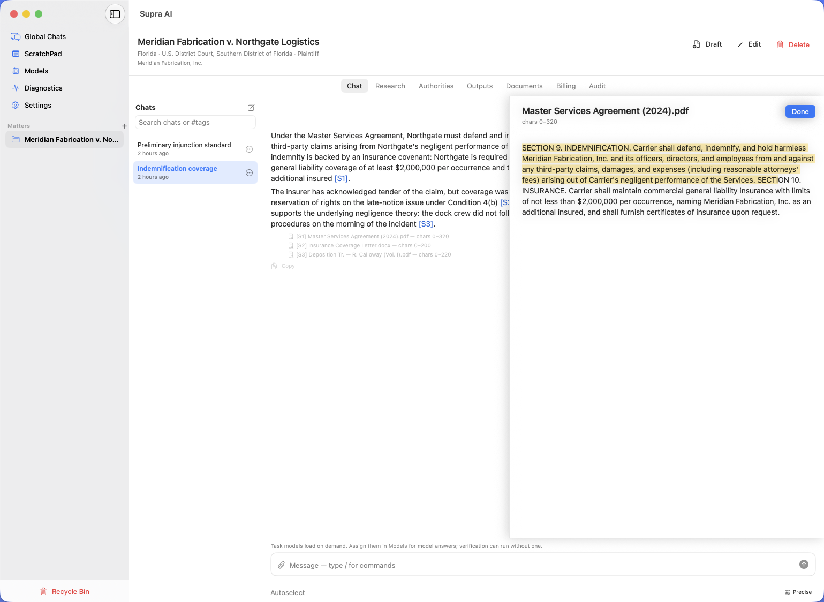Open the Recycle Bin
Screen dimensions: 824x602
coord(64,591)
